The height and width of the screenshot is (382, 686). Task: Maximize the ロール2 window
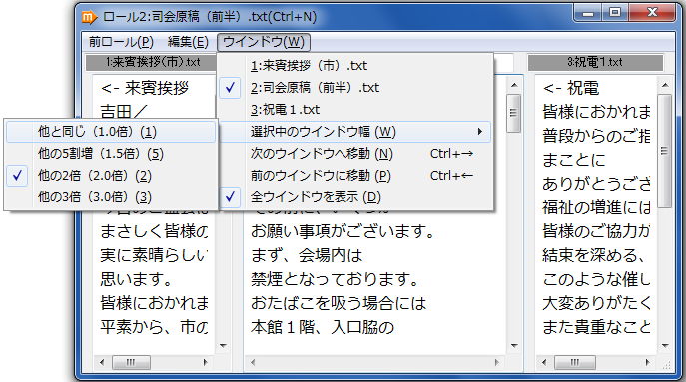tap(615, 13)
